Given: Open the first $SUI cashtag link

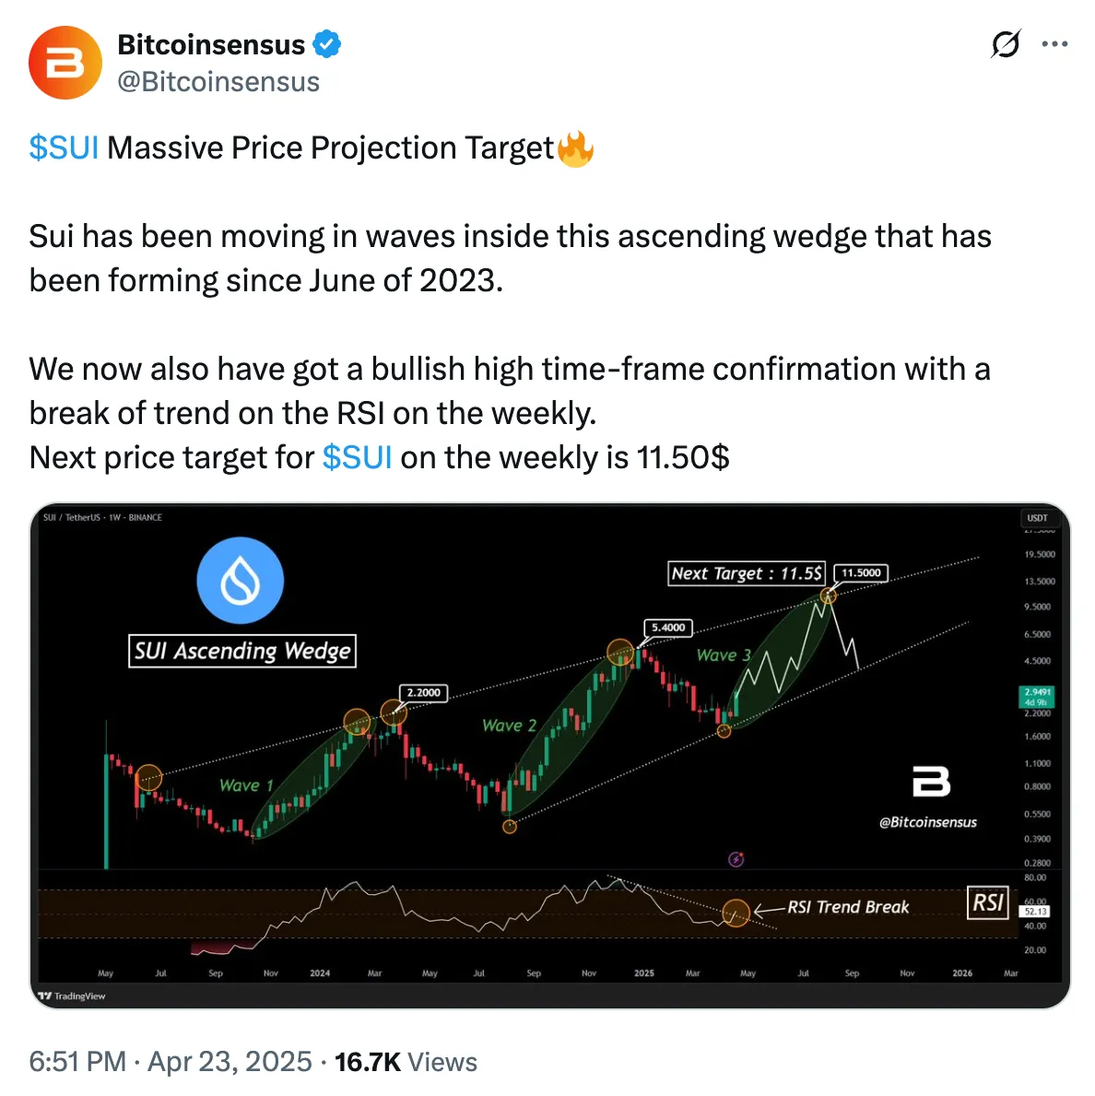Looking at the screenshot, I should pos(64,147).
